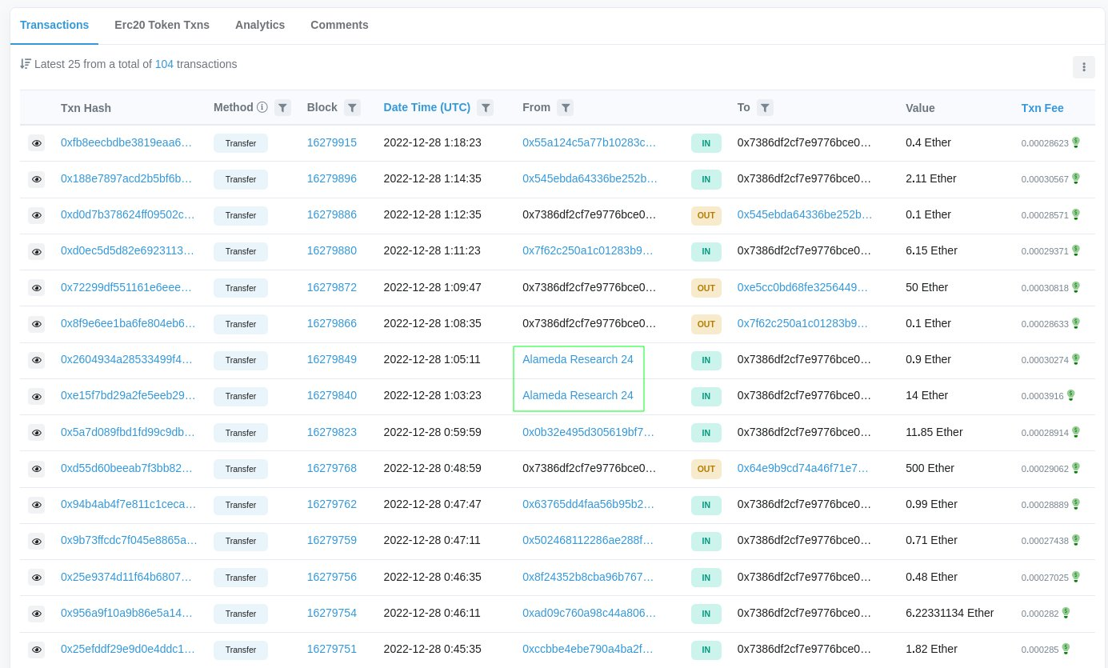Click eye icon for txn 0x5a7d089fbd1fd99c9db
This screenshot has height=668, width=1108.
click(x=37, y=433)
